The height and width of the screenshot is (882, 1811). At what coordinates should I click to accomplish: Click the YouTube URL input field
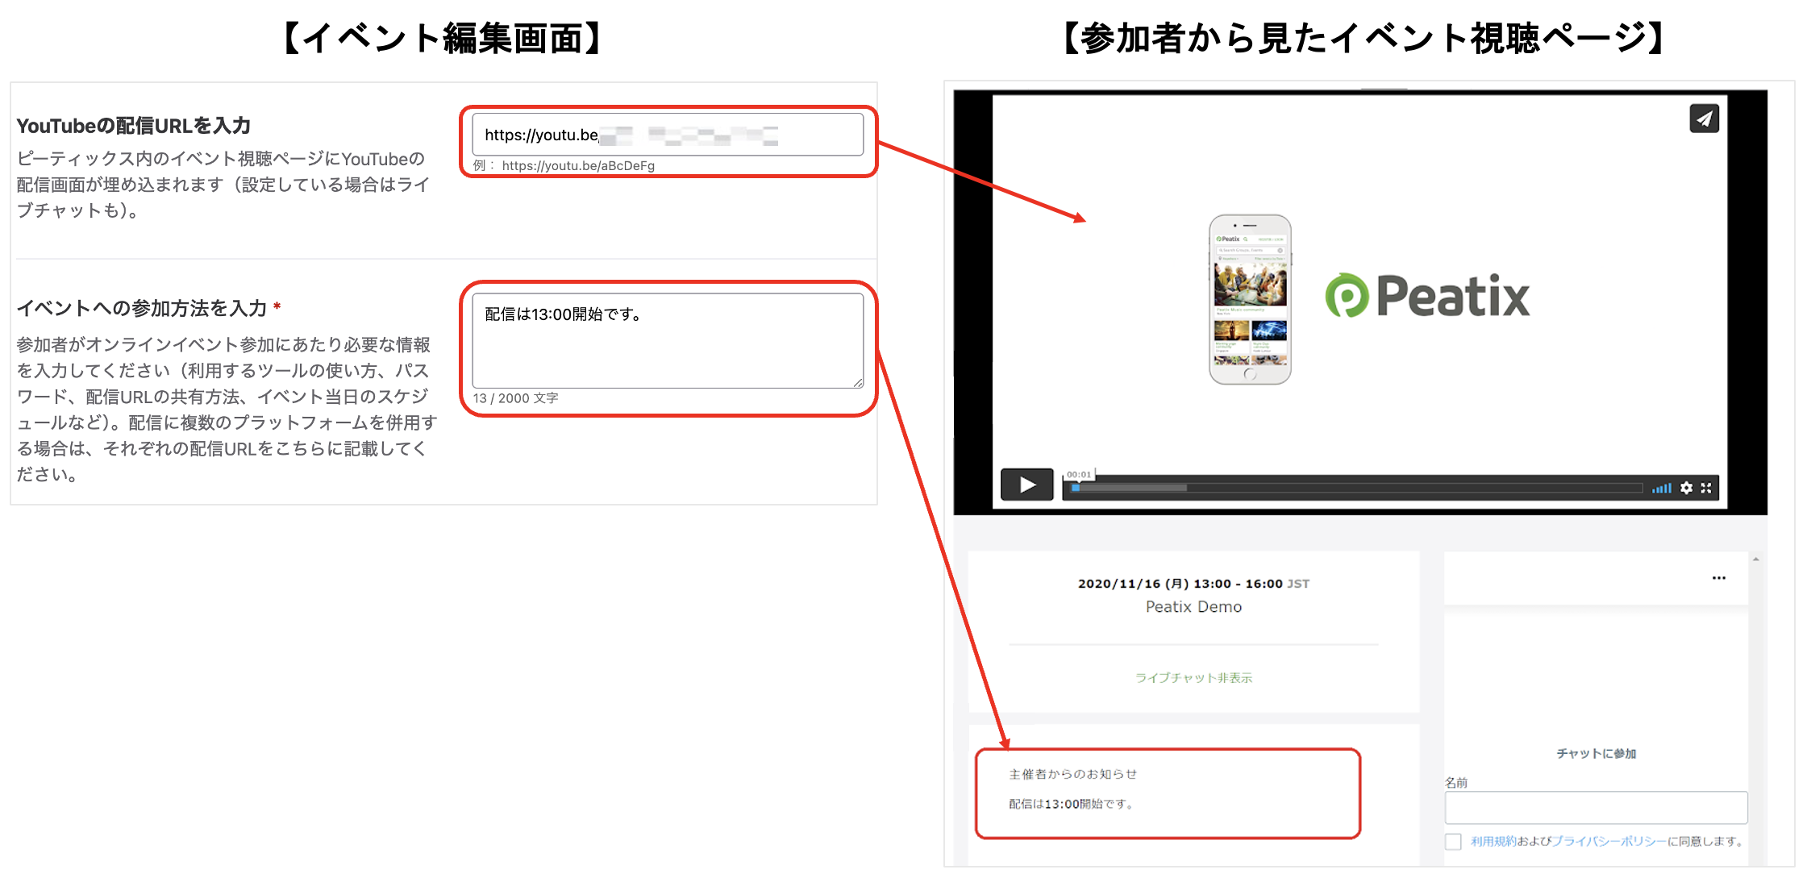(667, 135)
